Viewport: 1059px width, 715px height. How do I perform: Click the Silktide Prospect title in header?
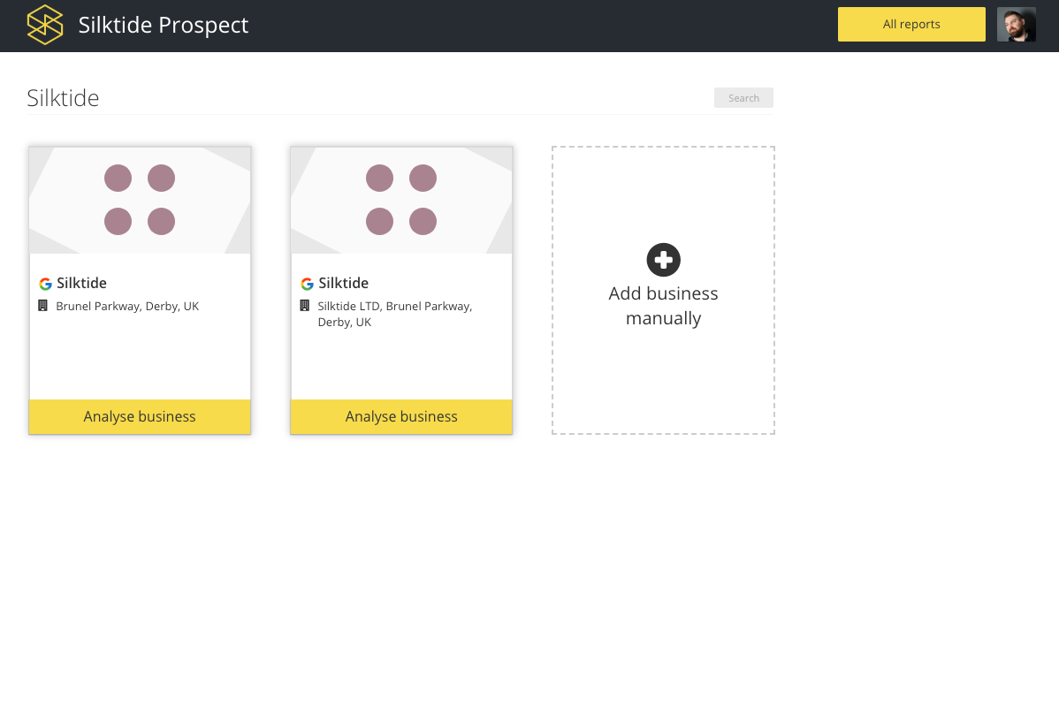point(164,25)
